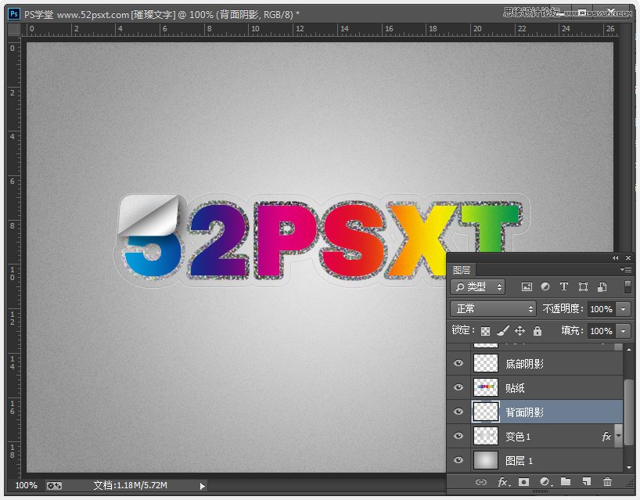The width and height of the screenshot is (640, 500).
Task: Click the fx indicator on 变色 1 layer
Action: pyautogui.click(x=606, y=437)
